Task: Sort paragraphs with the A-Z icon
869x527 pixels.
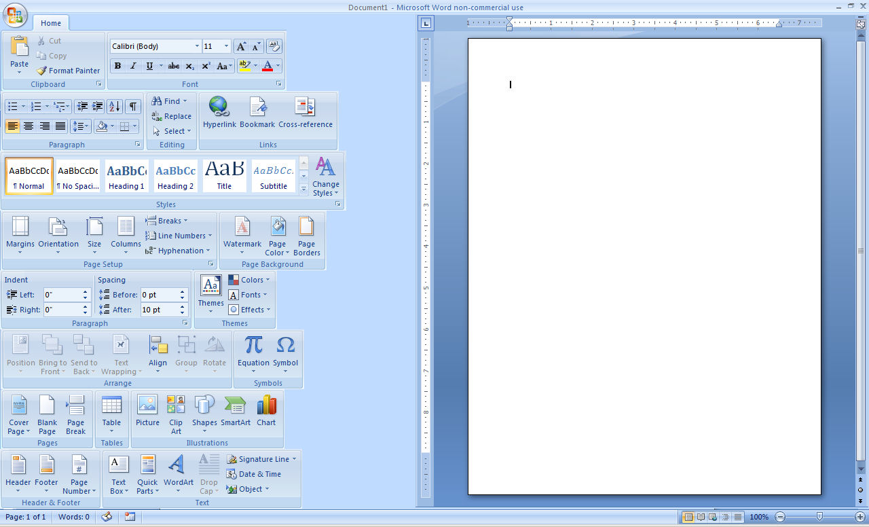Action: pos(114,106)
